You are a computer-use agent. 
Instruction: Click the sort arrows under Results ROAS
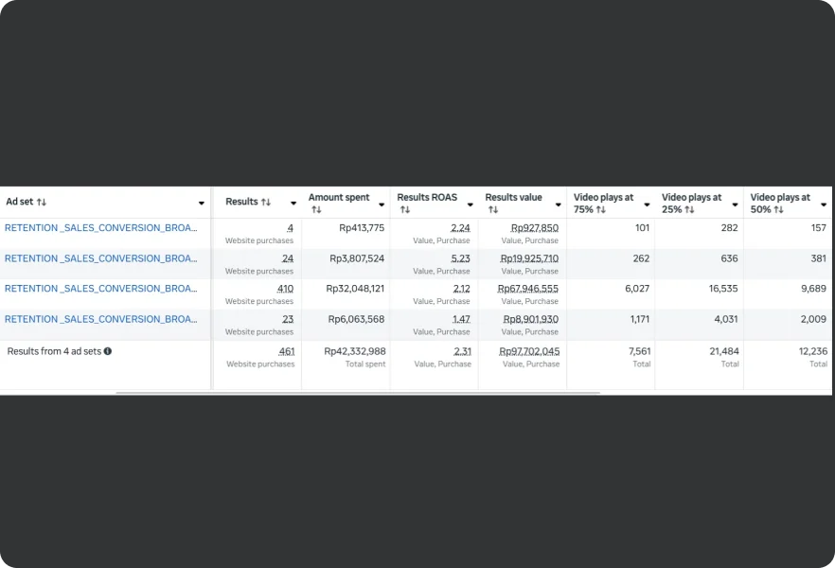404,209
